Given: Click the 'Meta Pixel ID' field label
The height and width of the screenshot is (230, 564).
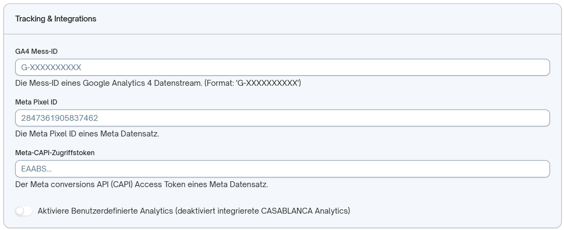Looking at the screenshot, I should 36,102.
